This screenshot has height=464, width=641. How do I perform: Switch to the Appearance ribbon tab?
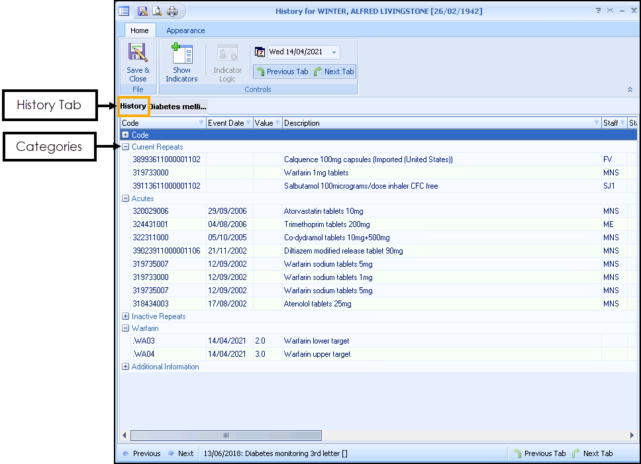tap(185, 30)
